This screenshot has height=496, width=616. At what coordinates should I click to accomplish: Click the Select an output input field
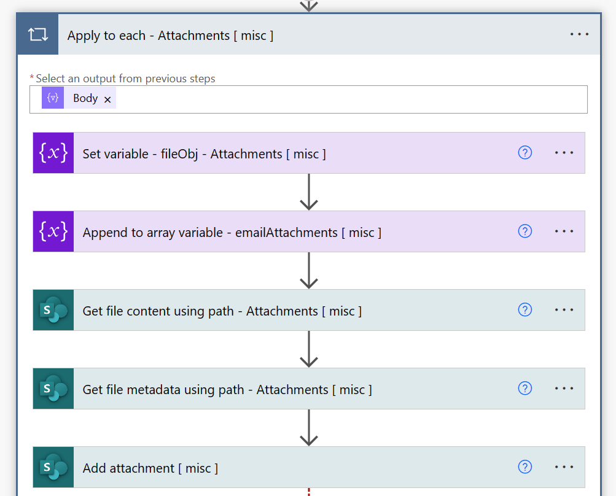click(x=307, y=99)
